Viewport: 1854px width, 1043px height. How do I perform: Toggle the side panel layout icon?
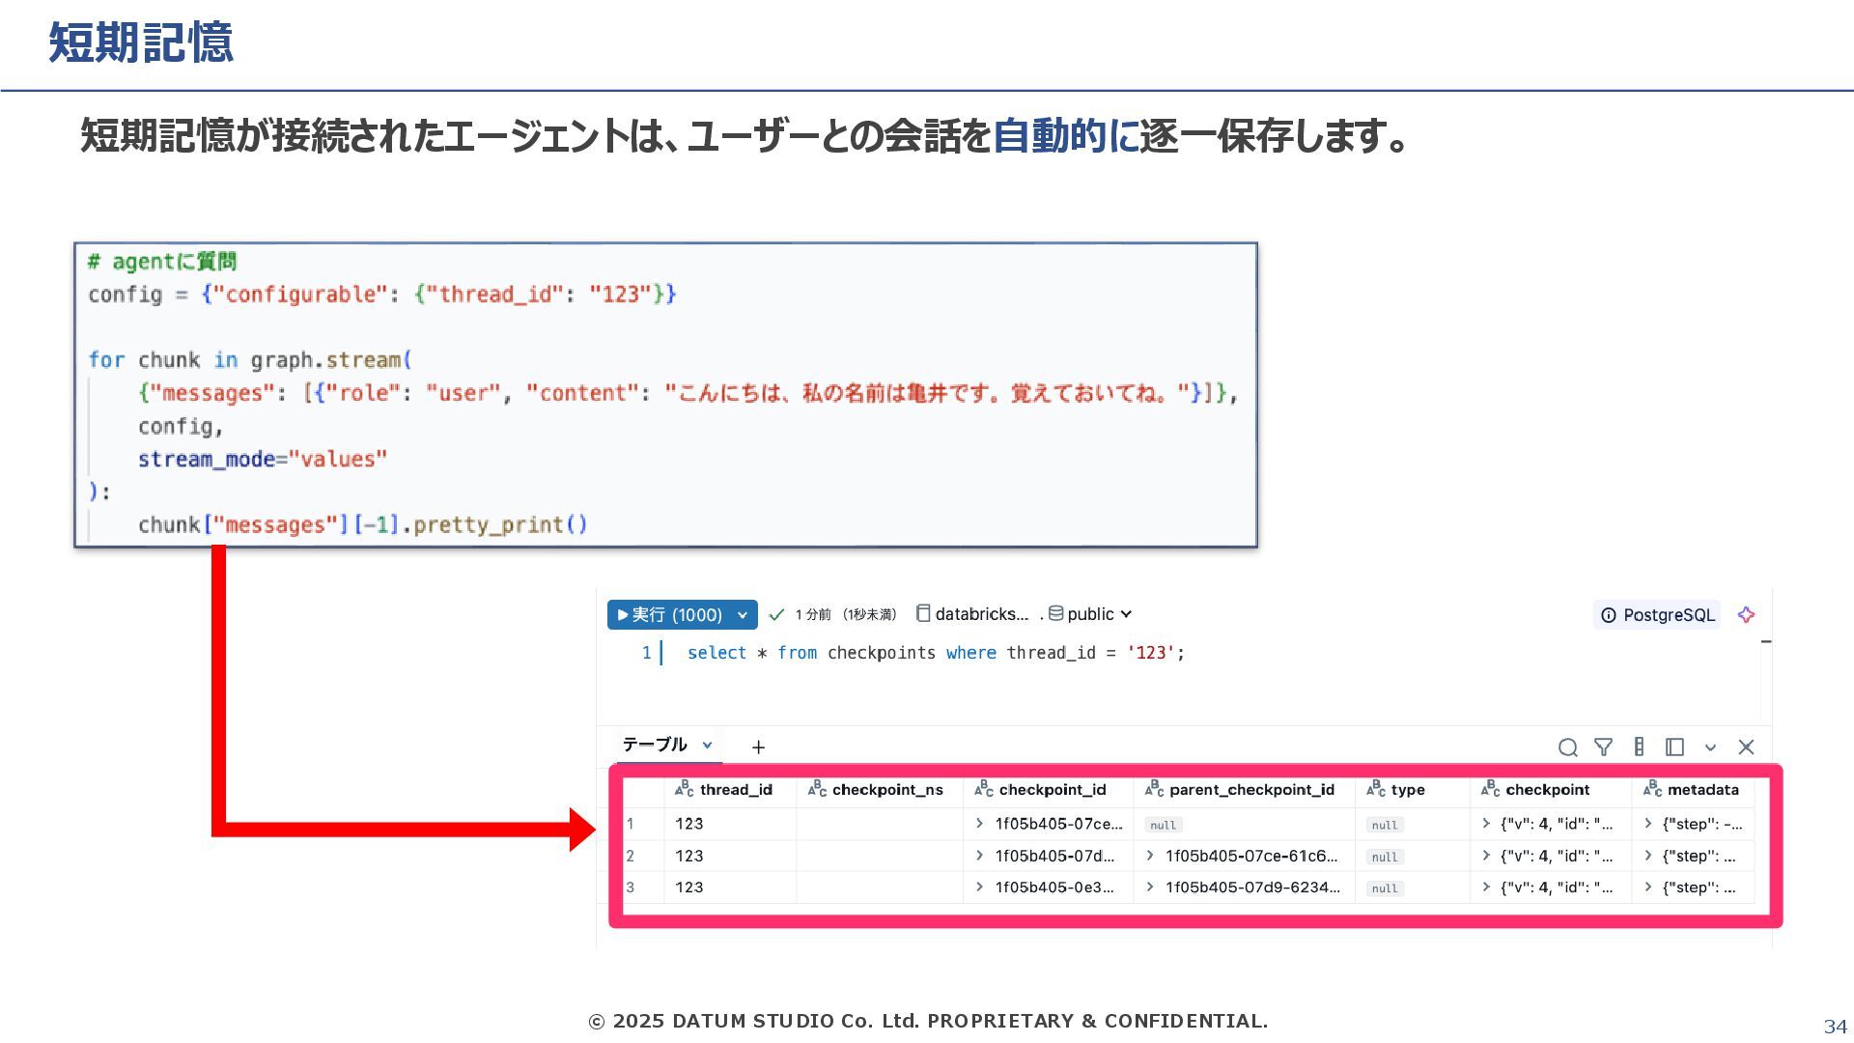pyautogui.click(x=1674, y=747)
